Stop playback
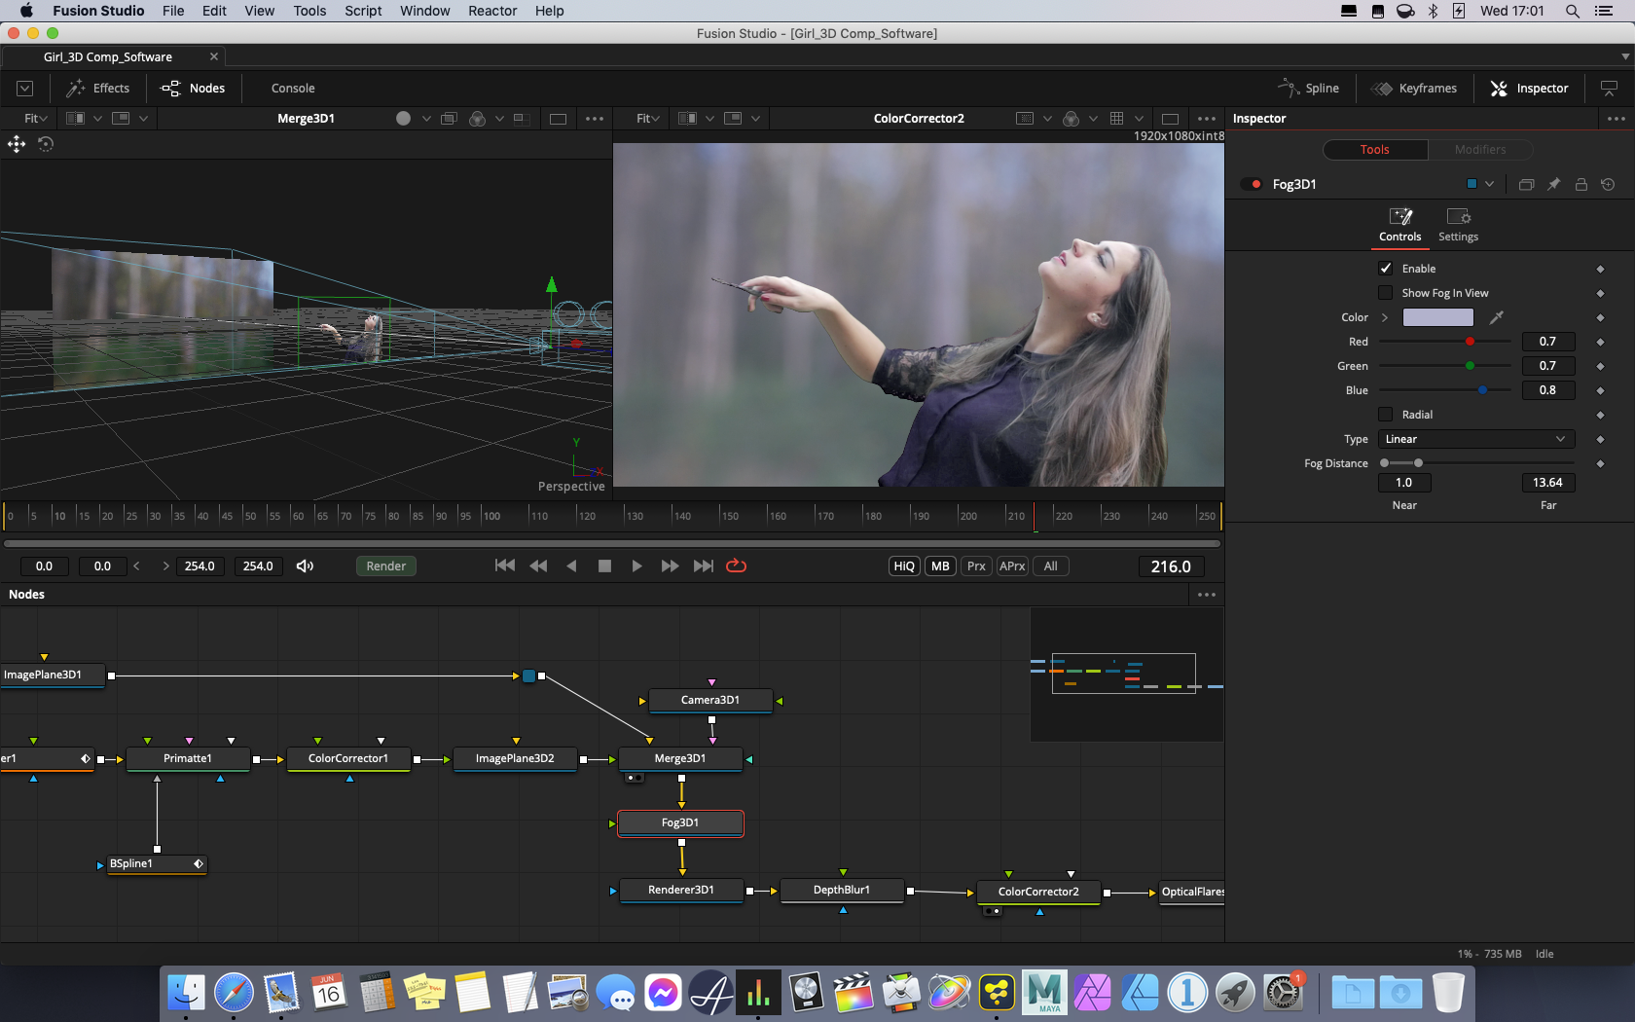 click(x=604, y=566)
